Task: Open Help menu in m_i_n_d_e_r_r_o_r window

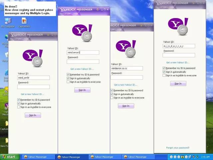Action: point(171,7)
